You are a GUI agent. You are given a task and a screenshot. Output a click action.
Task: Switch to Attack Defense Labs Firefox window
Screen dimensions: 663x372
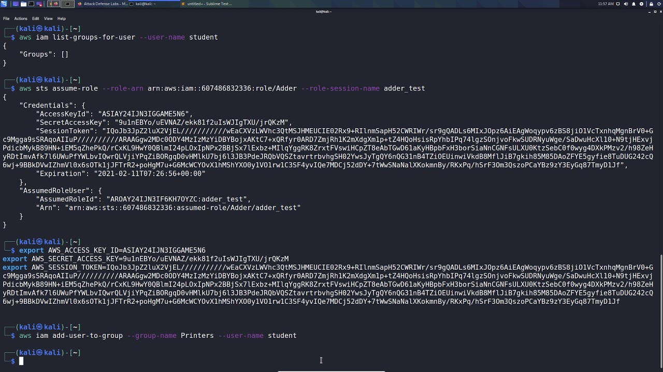click(x=103, y=4)
